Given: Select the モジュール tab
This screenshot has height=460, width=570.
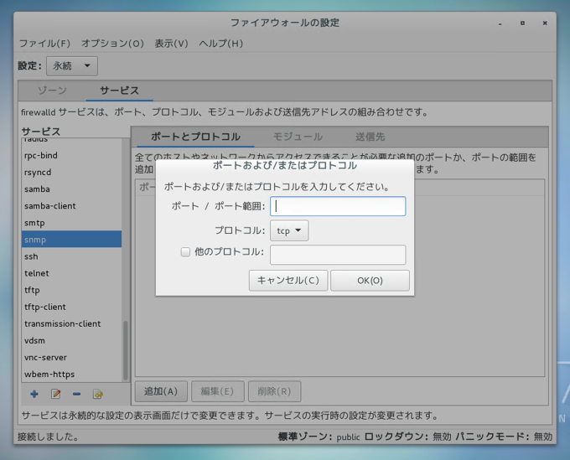Looking at the screenshot, I should pos(298,137).
